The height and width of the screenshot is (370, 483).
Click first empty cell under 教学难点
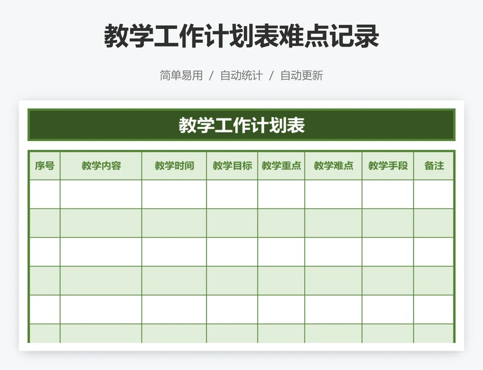pyautogui.click(x=333, y=194)
